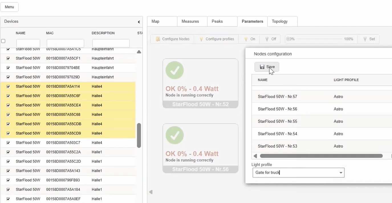
Task: Collapse the Devices panel with arrow
Action: 139,22
